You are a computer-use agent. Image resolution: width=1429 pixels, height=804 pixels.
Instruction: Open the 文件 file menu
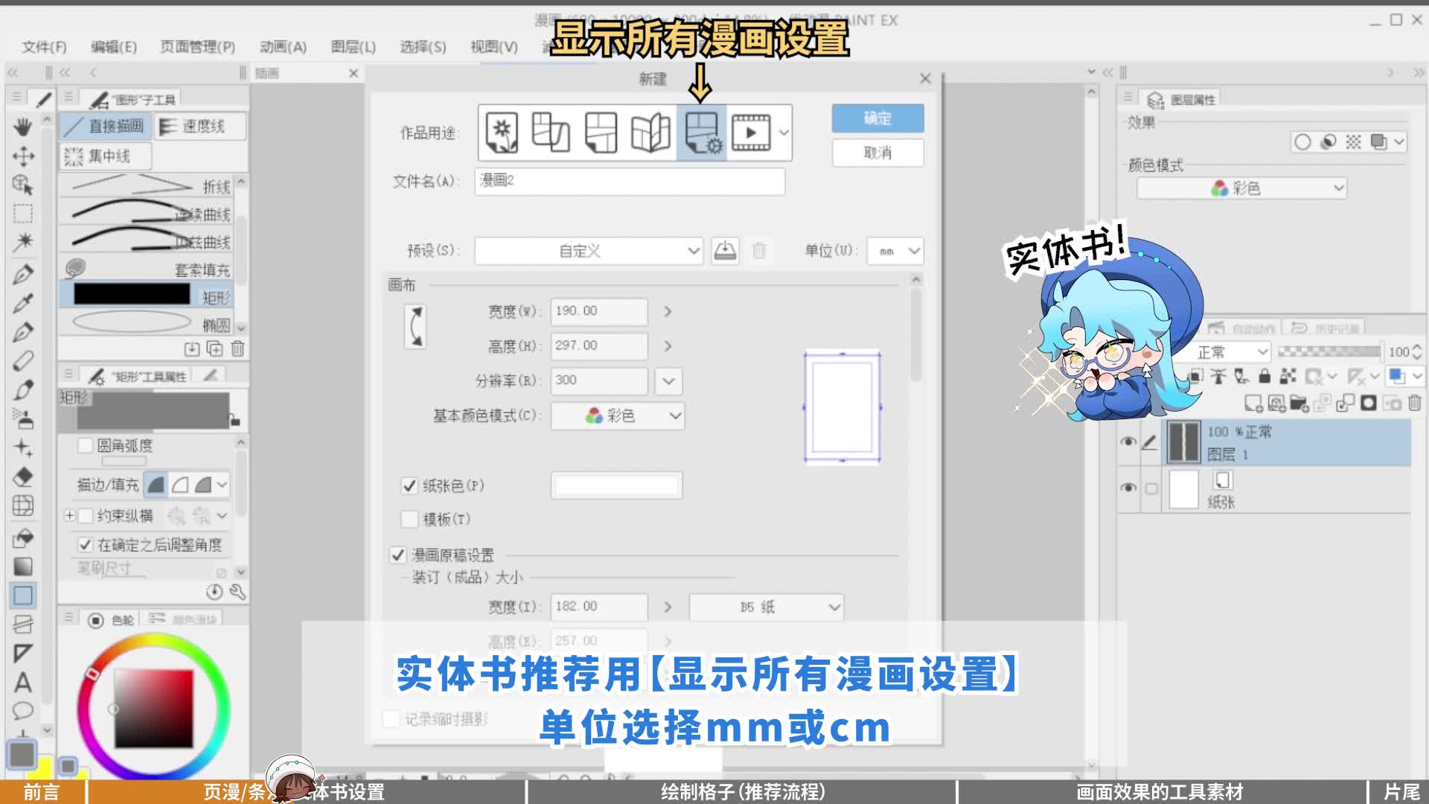[44, 47]
